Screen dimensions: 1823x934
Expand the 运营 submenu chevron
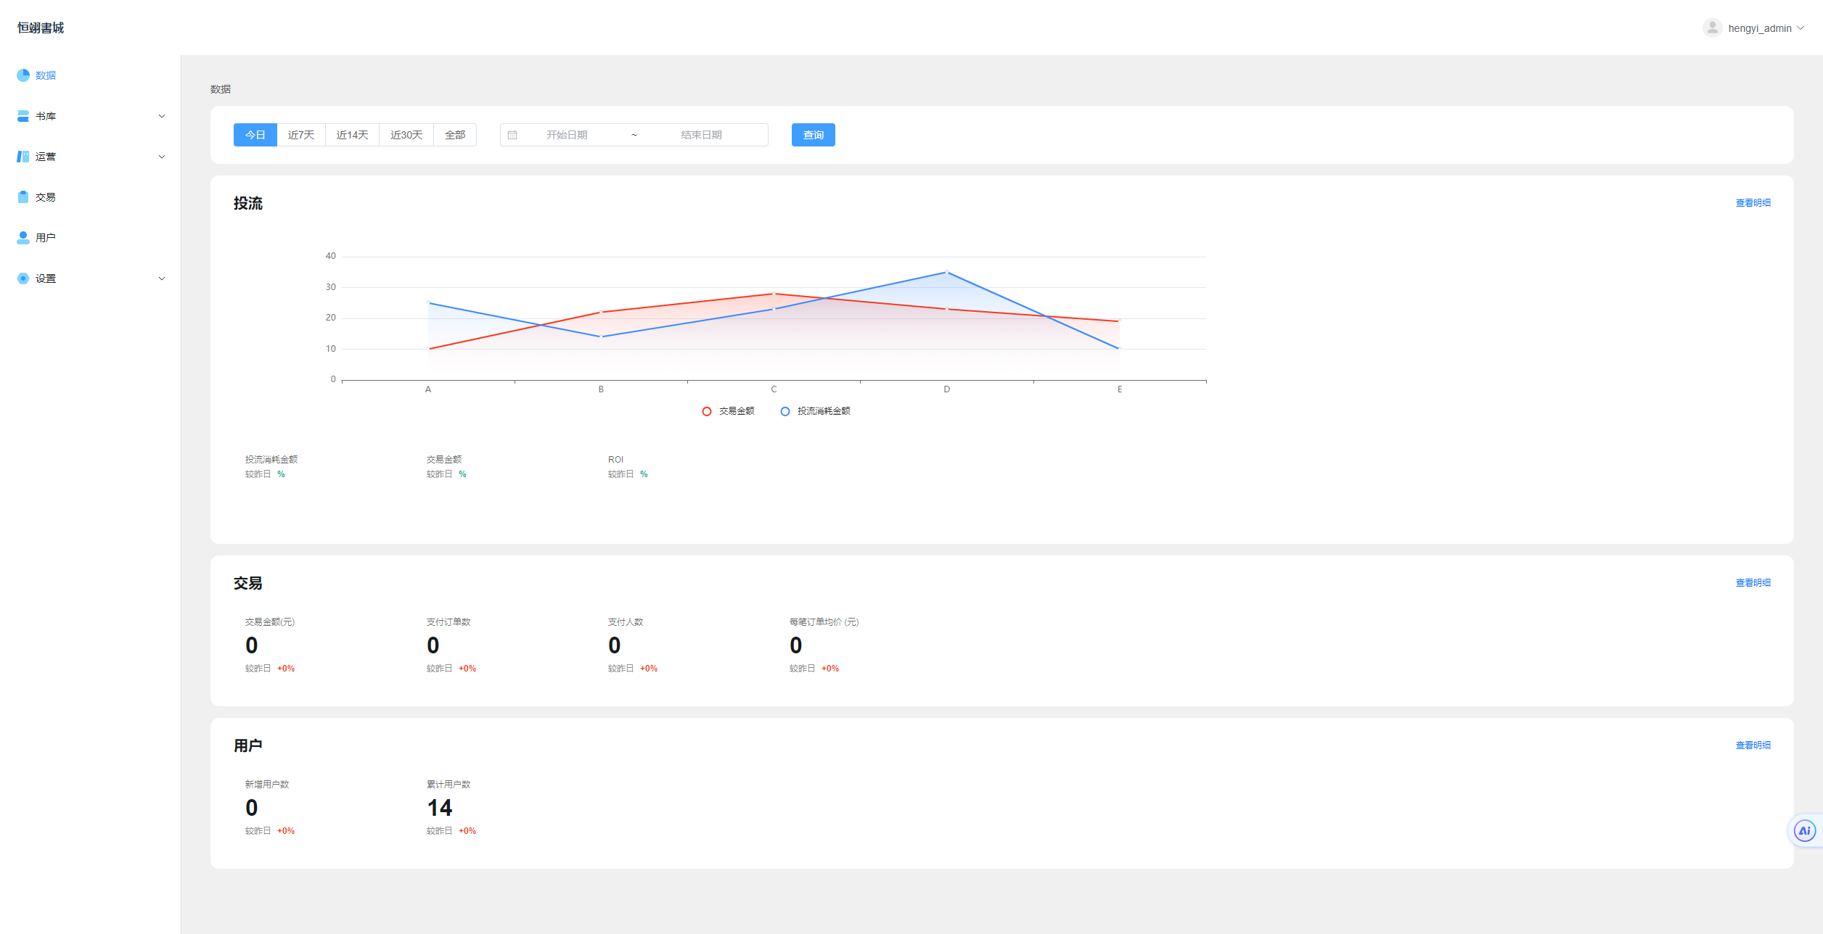coord(162,157)
